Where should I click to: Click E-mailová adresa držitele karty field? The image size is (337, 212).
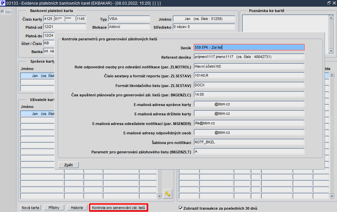pyautogui.click(x=249, y=113)
